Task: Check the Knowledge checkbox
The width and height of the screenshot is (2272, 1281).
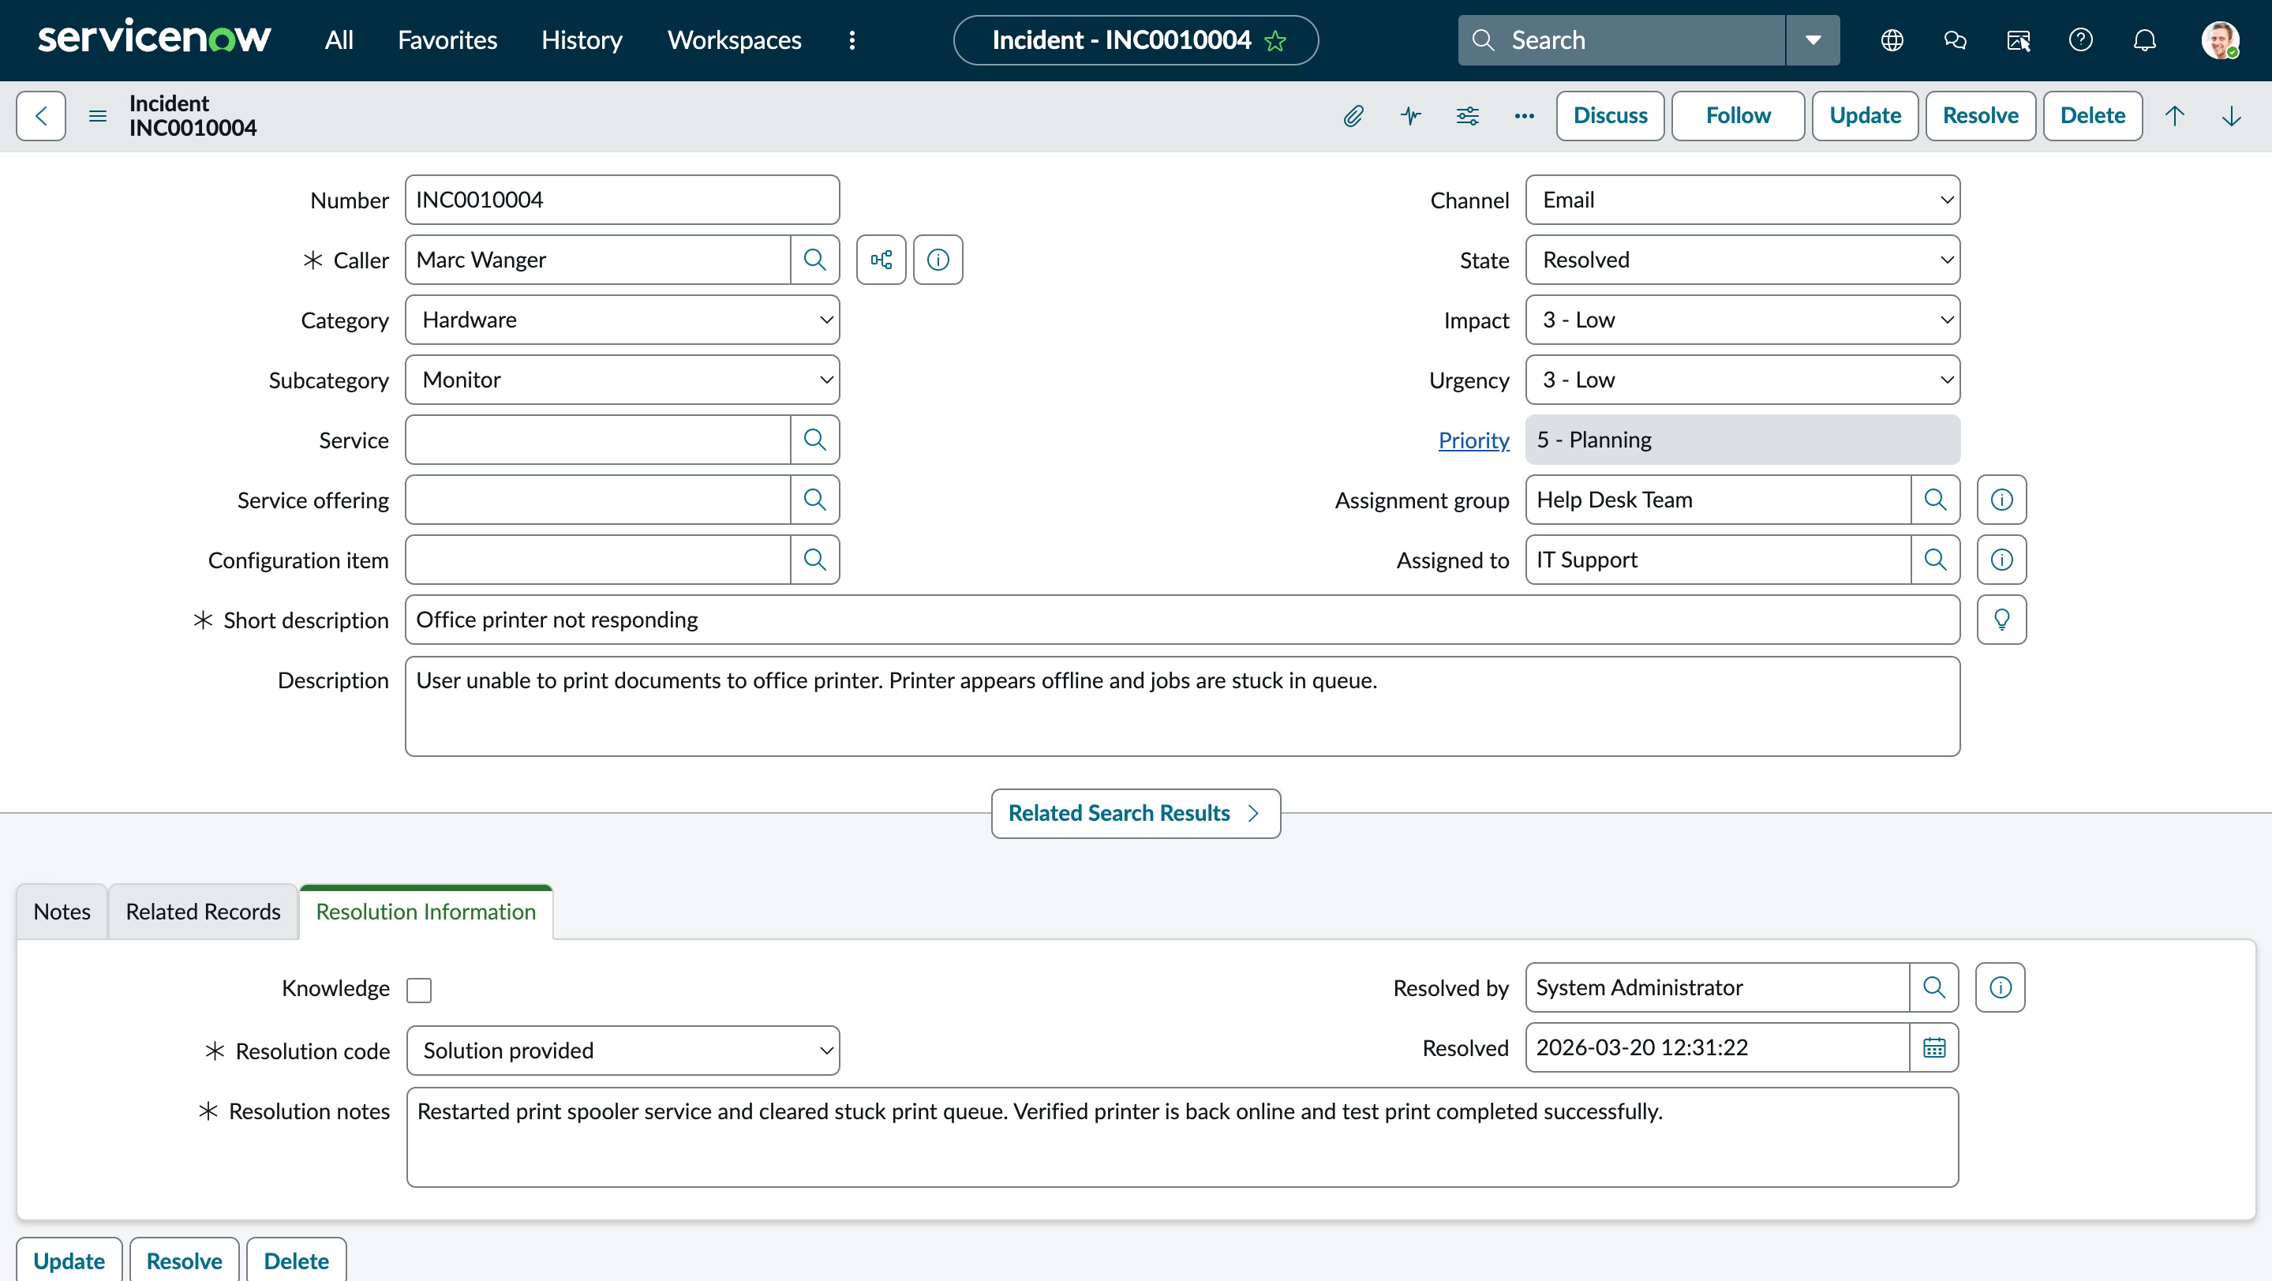Action: pyautogui.click(x=419, y=990)
